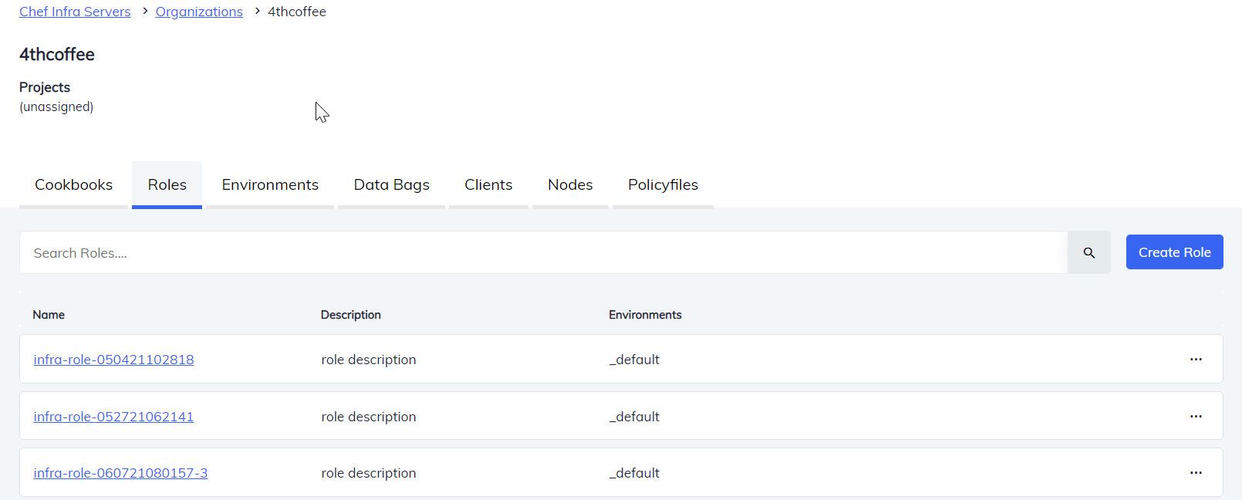Switch to the Cookbooks tab
Screen dimensions: 1242x500
click(73, 185)
